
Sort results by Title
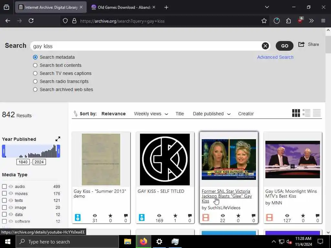(x=180, y=114)
